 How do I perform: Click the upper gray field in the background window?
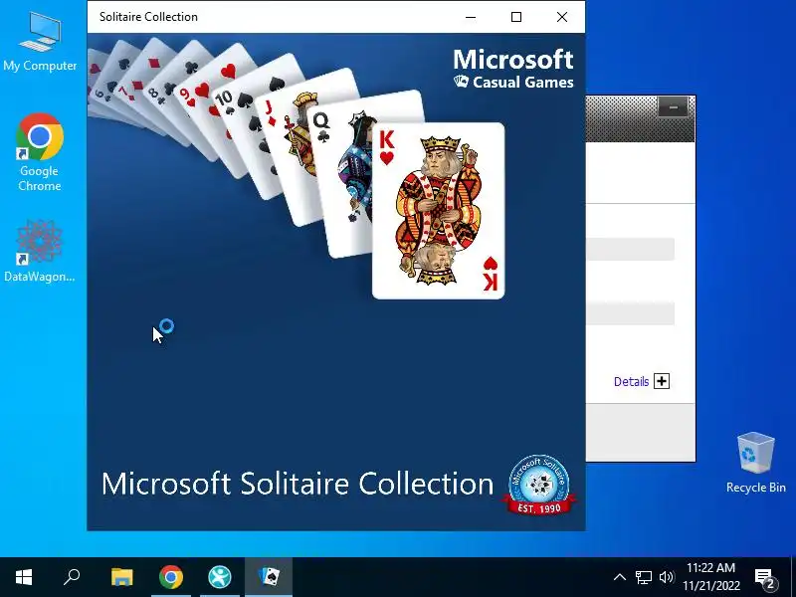(x=631, y=249)
